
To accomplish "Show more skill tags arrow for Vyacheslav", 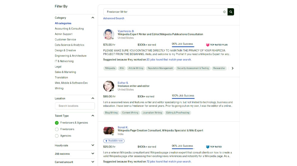I will [x=233, y=68].
